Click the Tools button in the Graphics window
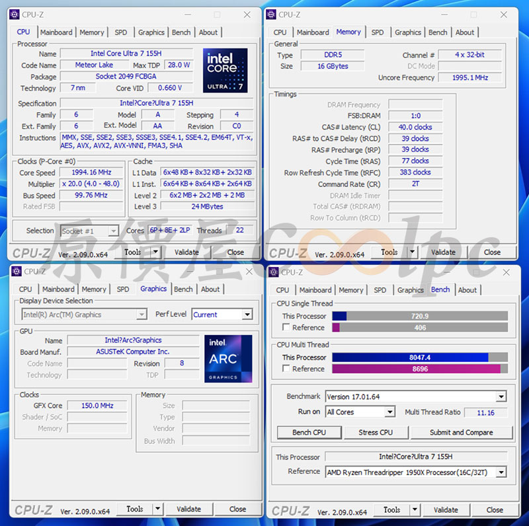This screenshot has height=526, width=529. click(x=135, y=509)
